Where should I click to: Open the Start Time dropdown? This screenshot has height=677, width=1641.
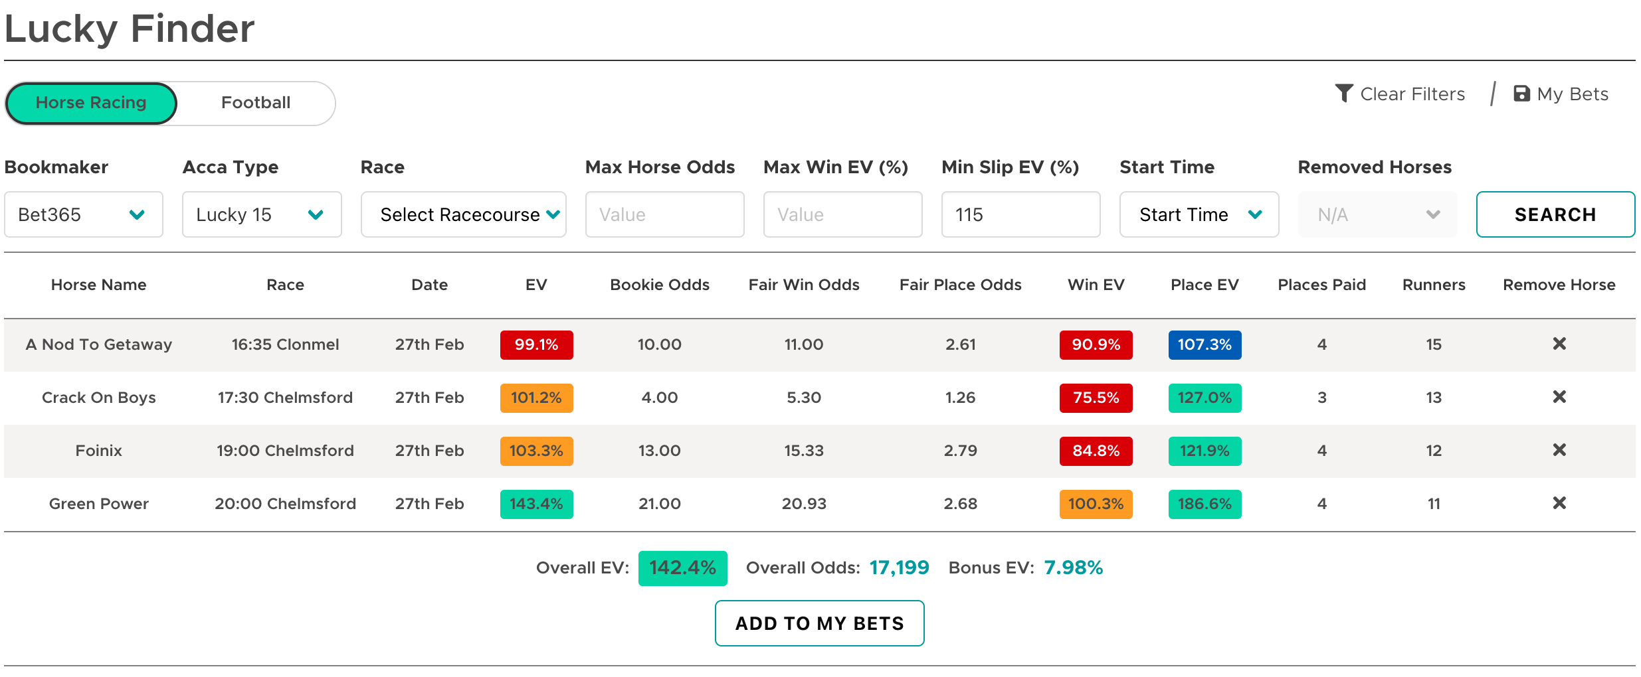coord(1199,214)
